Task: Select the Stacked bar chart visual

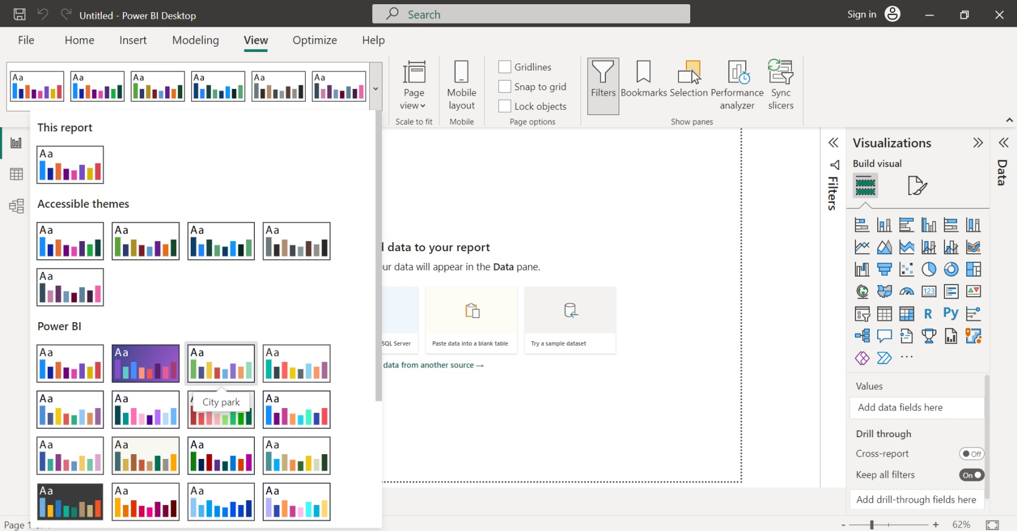Action: tap(862, 225)
